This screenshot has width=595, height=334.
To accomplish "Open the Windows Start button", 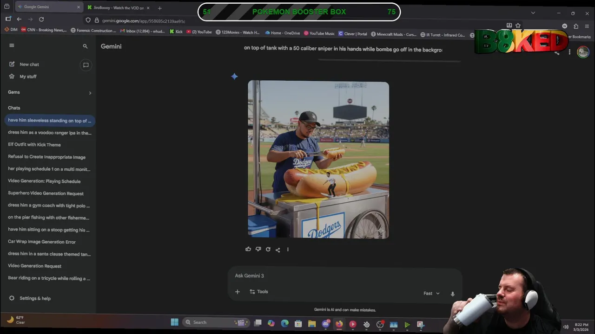I will click(x=174, y=322).
